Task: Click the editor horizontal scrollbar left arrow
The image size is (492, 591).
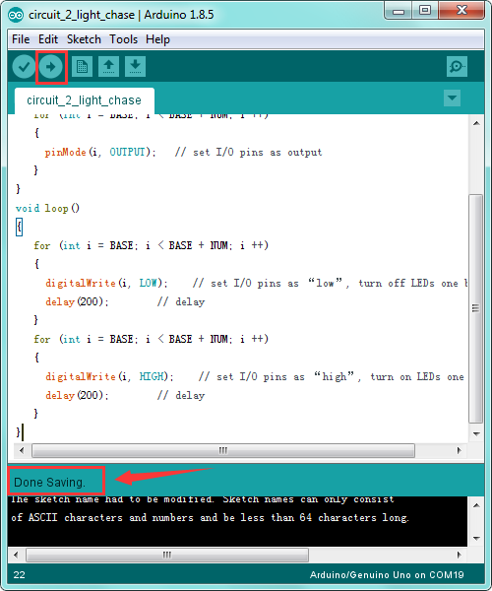Action: [x=22, y=450]
